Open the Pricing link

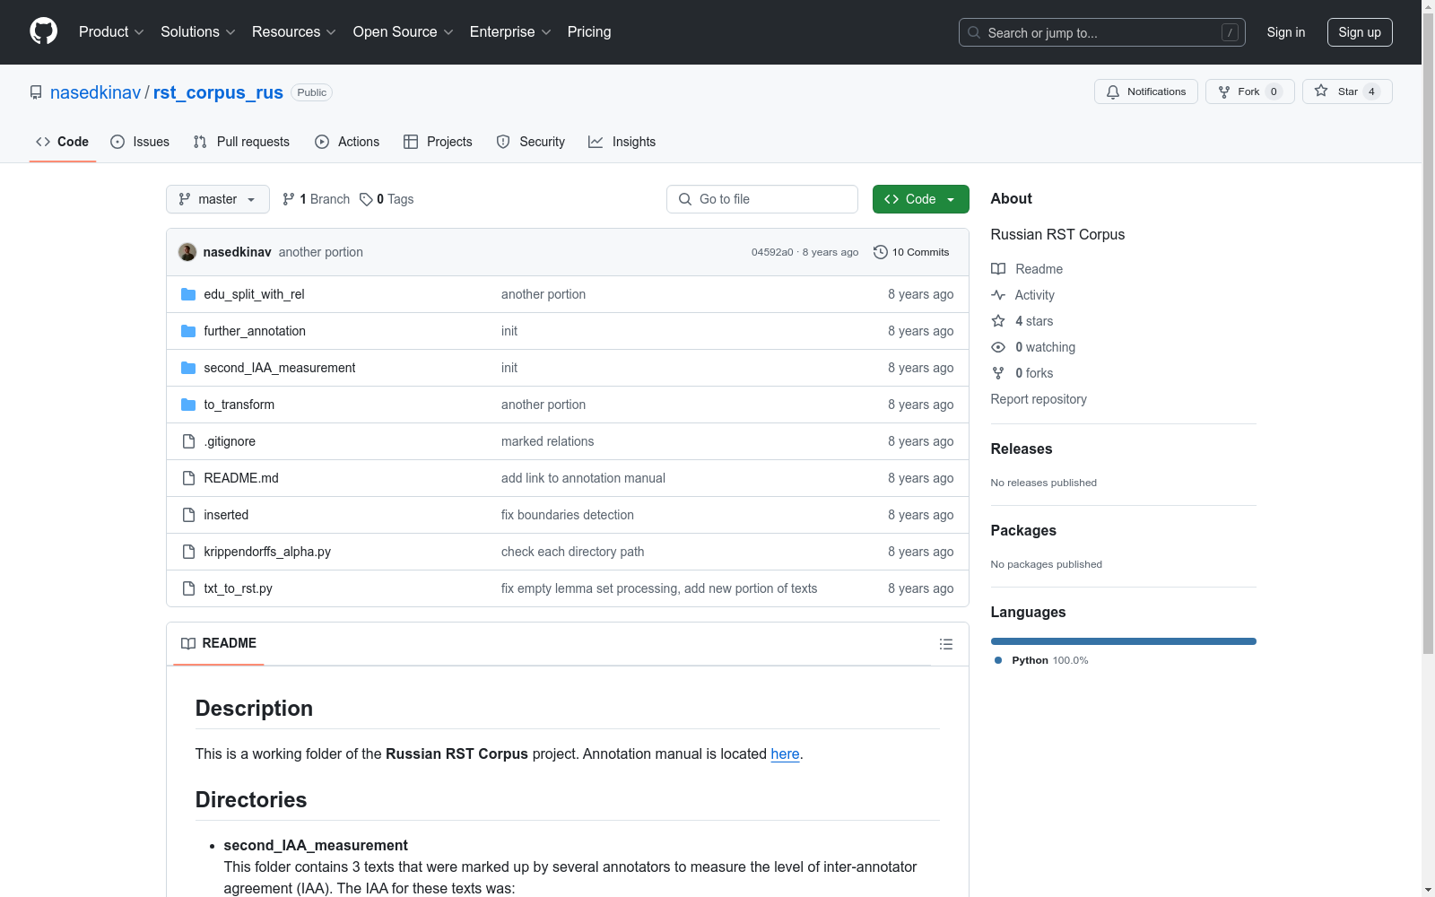tap(589, 31)
